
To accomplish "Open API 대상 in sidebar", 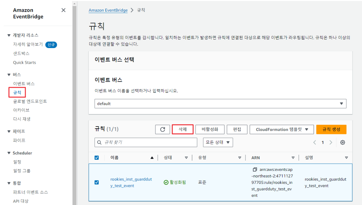I will (x=21, y=201).
